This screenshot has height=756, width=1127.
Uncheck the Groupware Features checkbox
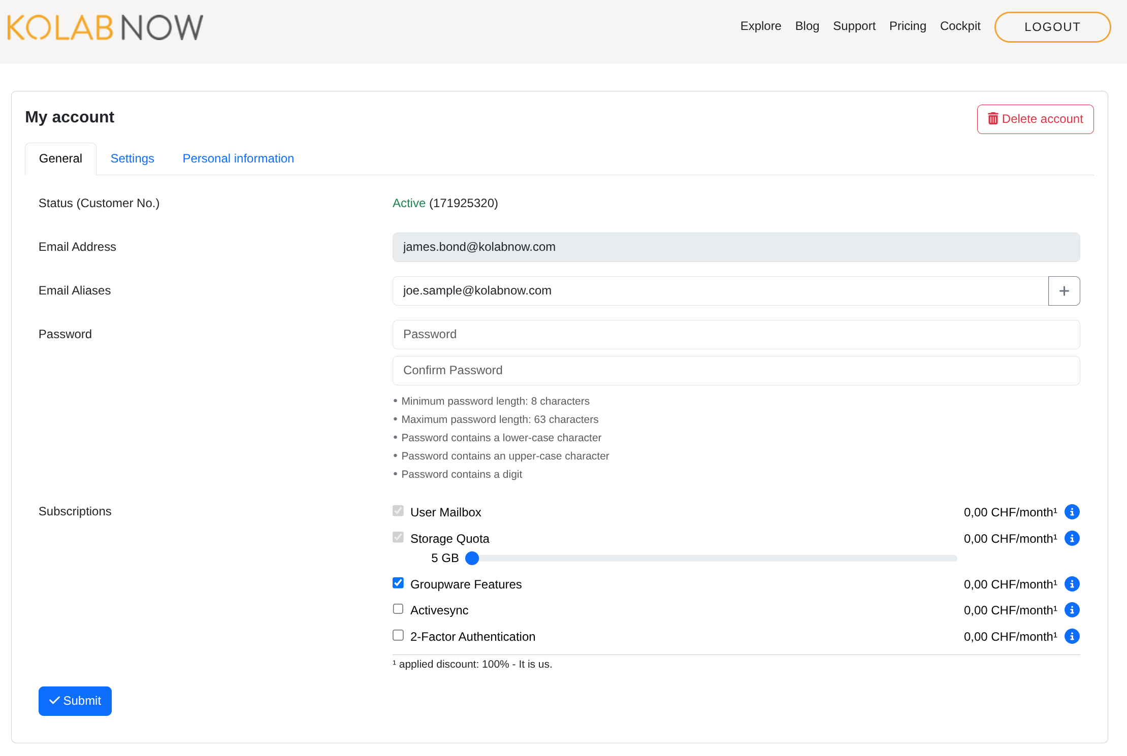click(x=398, y=583)
